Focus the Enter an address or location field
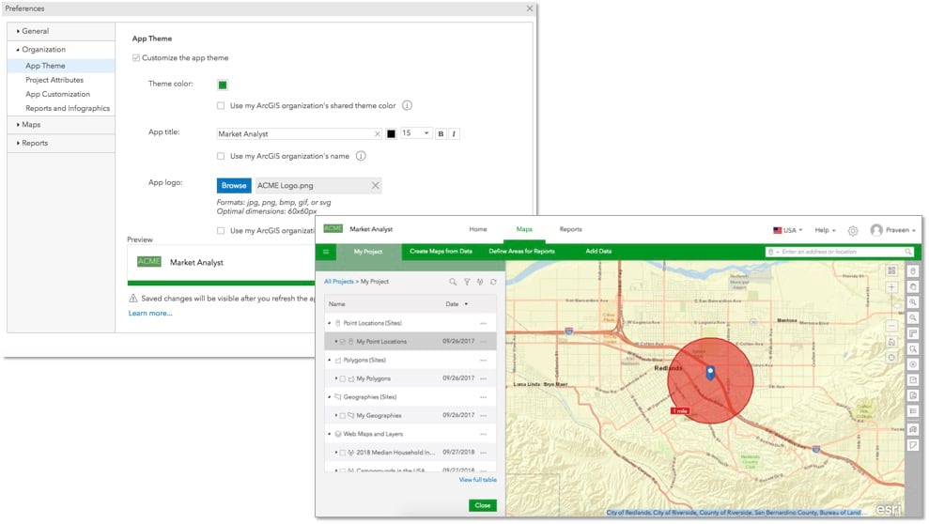Viewport: 929px width, 524px height. pyautogui.click(x=840, y=252)
